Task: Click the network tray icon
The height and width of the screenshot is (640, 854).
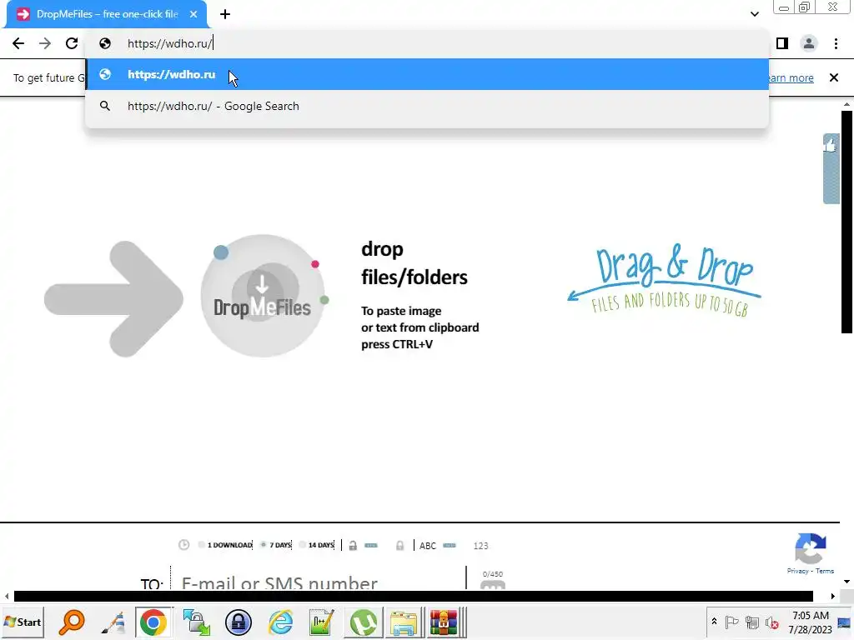Action: click(x=752, y=622)
